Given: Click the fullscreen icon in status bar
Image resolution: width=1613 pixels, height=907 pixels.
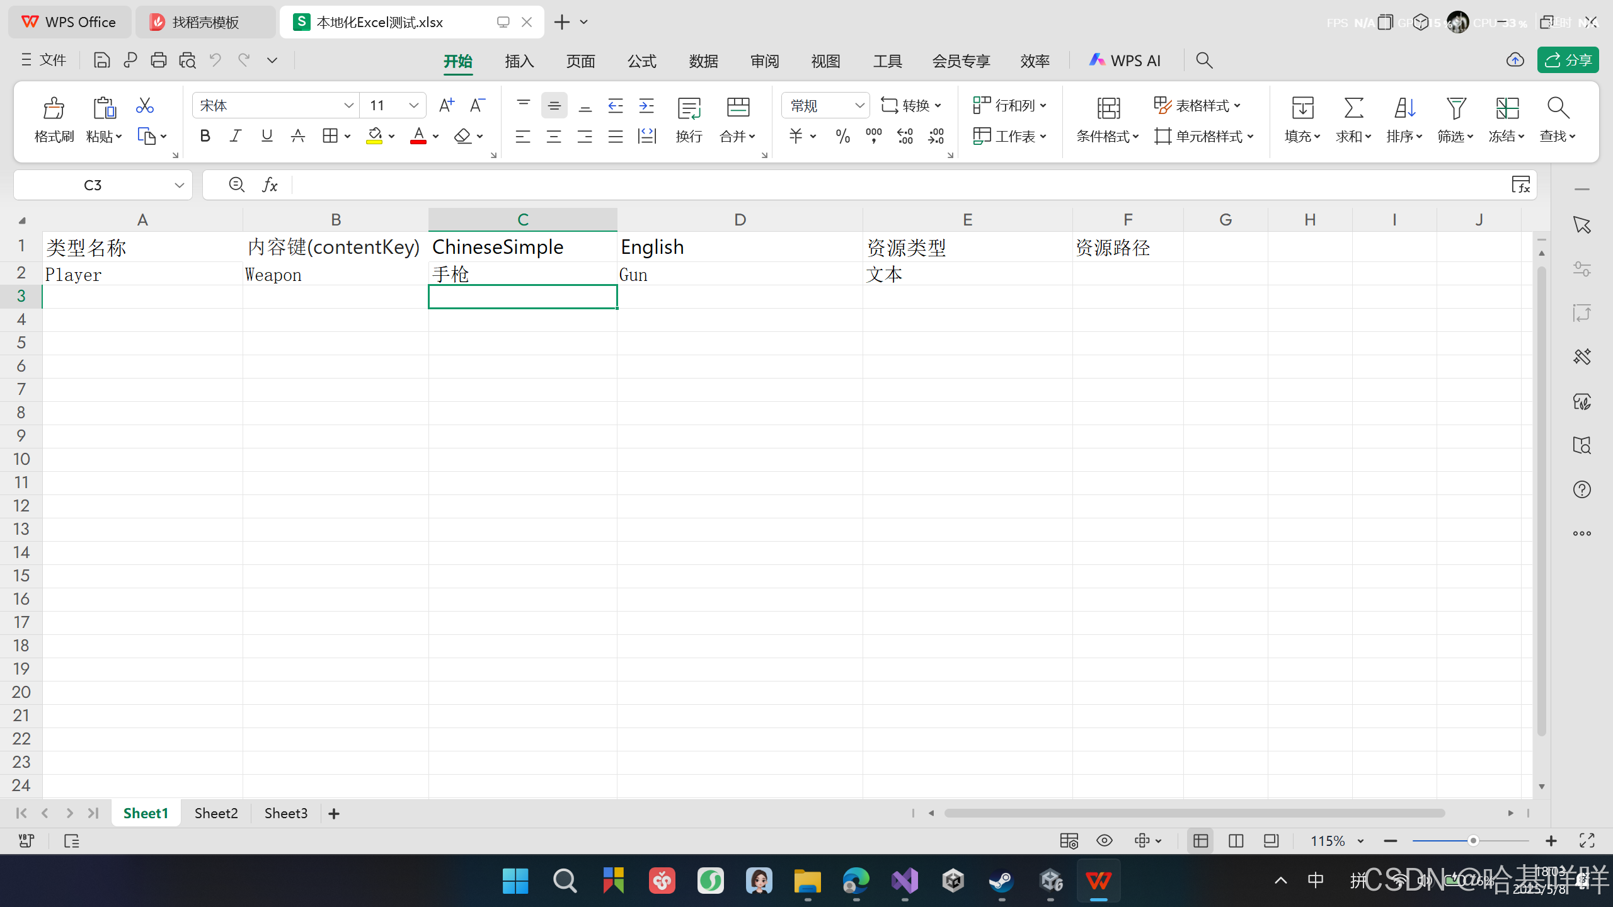Looking at the screenshot, I should (1587, 840).
